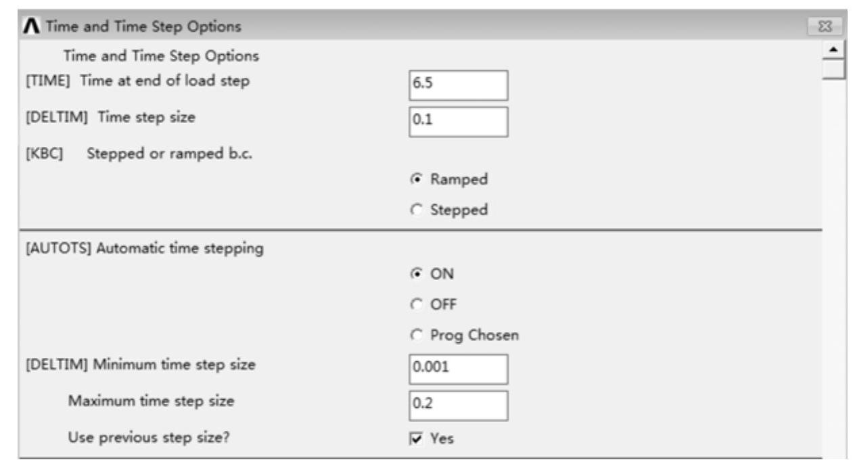Click the Minimum time step size field
Image resolution: width=853 pixels, height=464 pixels.
point(457,369)
